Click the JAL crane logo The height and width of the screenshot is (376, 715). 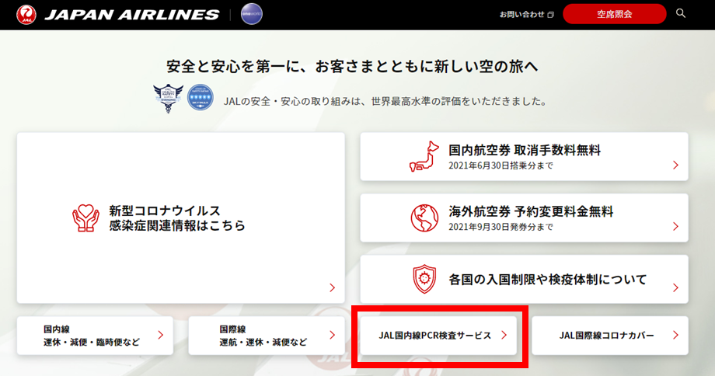click(26, 15)
